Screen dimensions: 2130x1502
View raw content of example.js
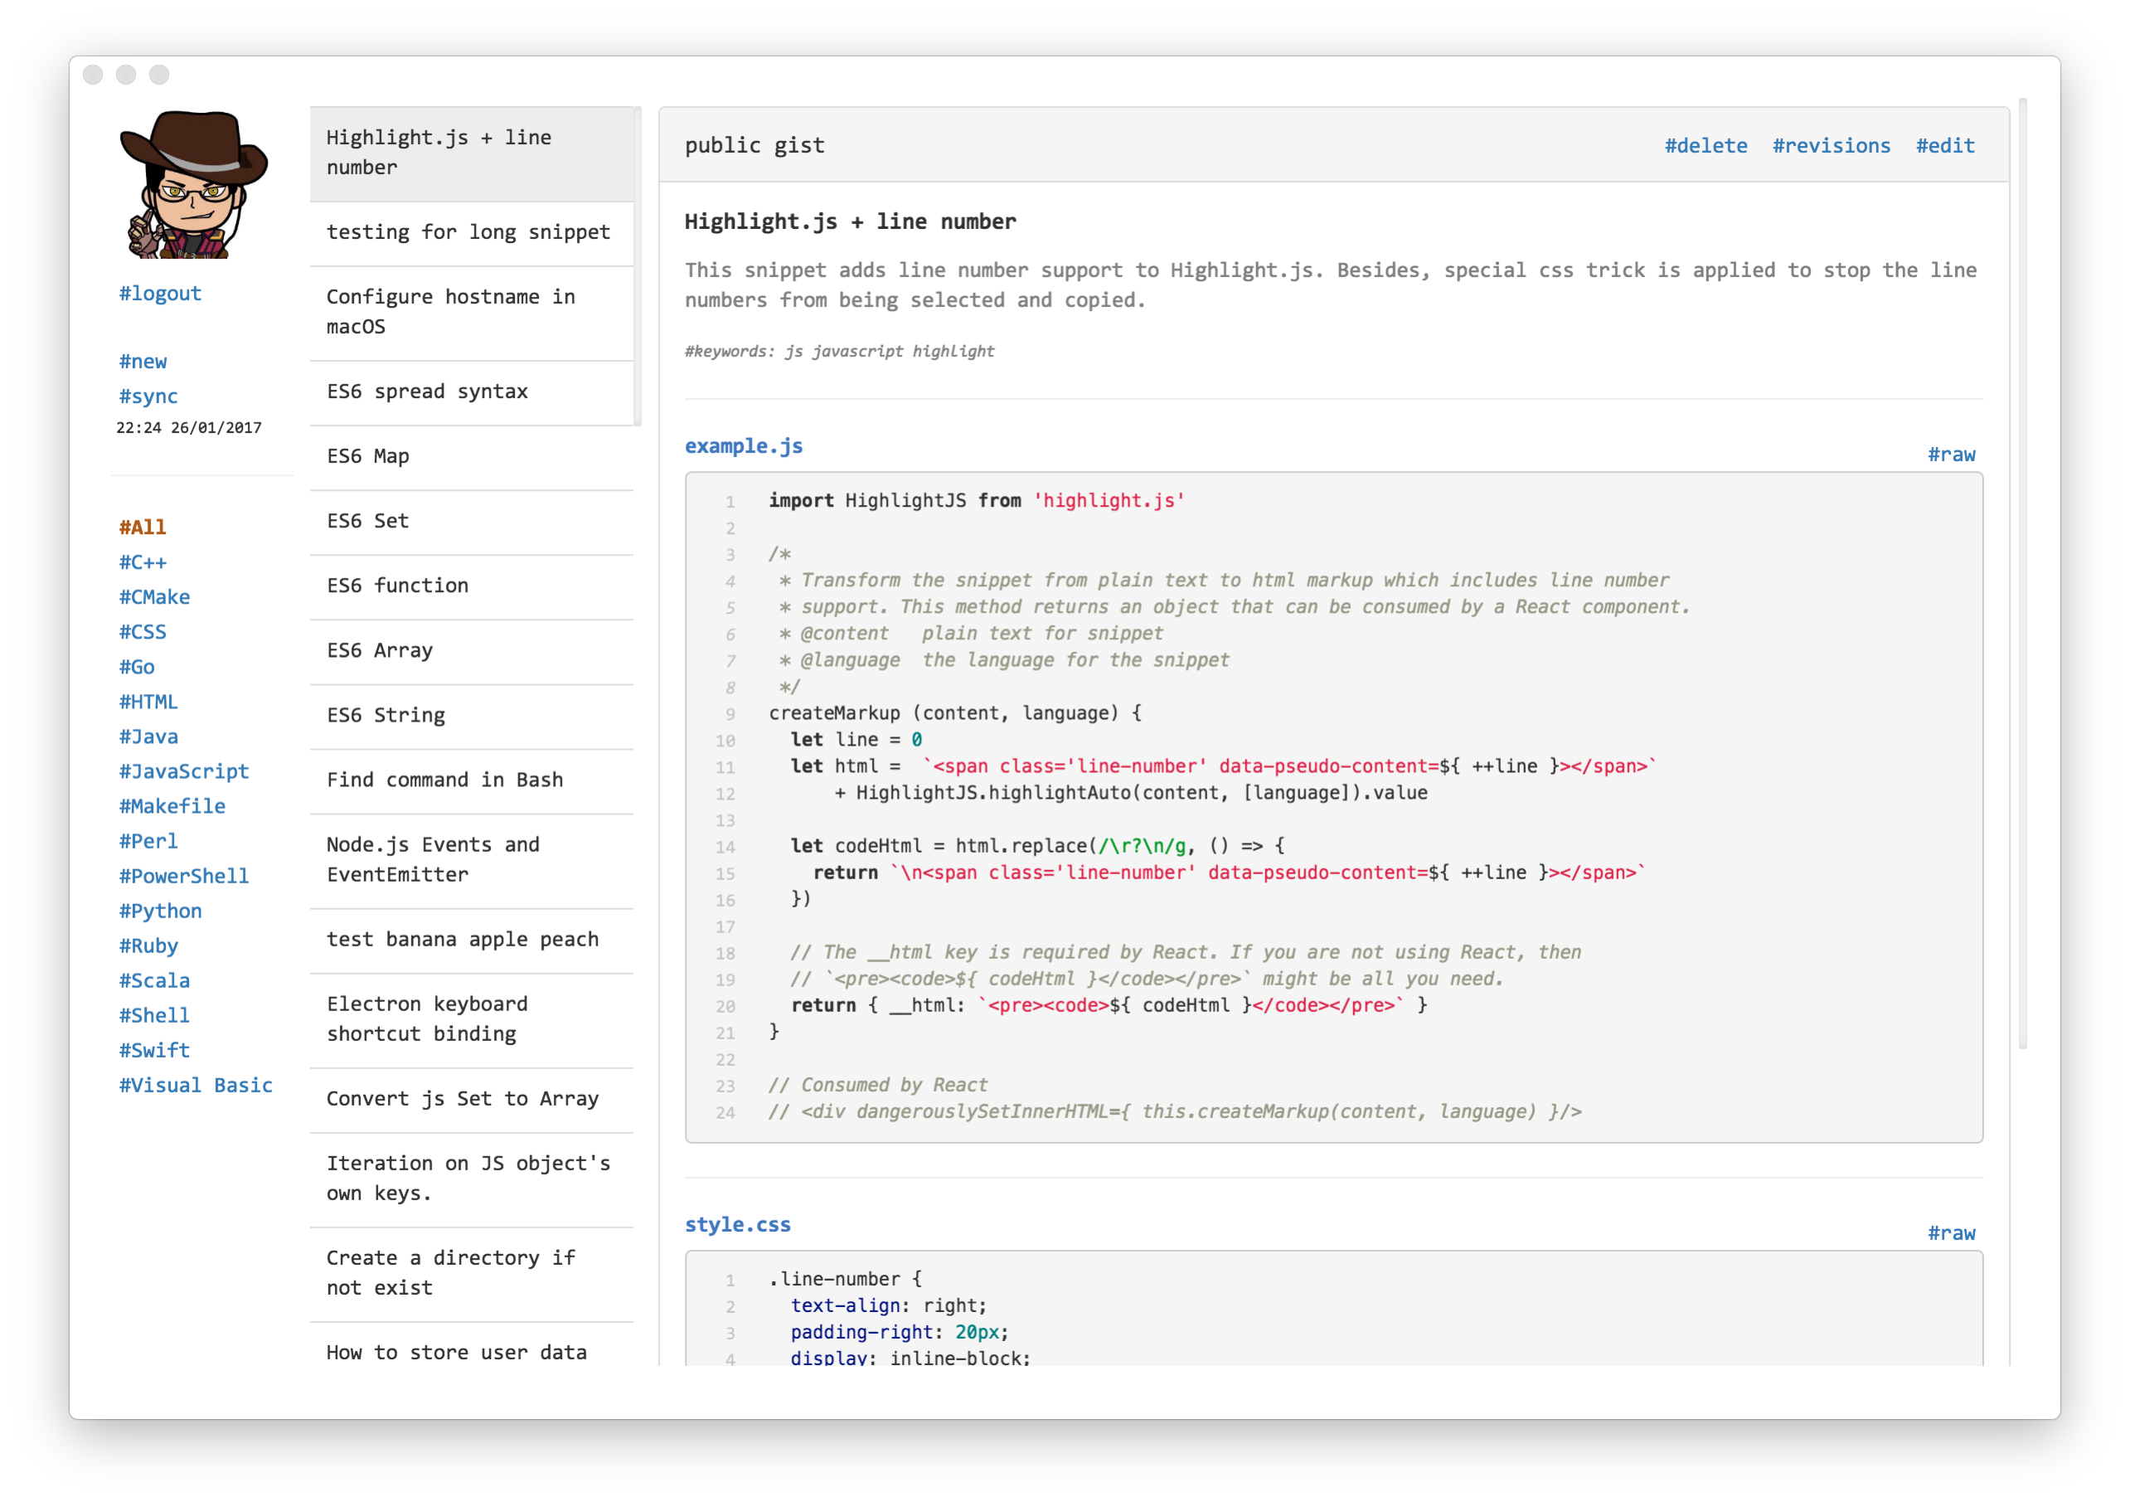[x=1951, y=454]
